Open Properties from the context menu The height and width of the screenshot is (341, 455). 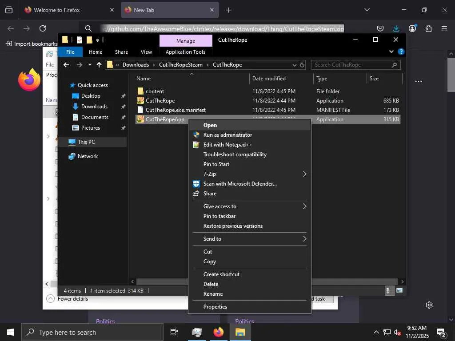click(x=250, y=307)
